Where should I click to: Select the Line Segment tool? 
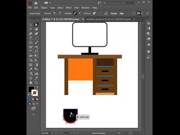click(36, 38)
